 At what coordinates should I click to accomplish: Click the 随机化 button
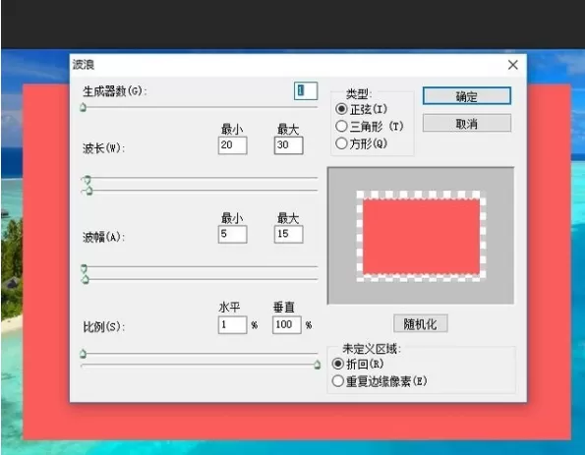click(421, 323)
